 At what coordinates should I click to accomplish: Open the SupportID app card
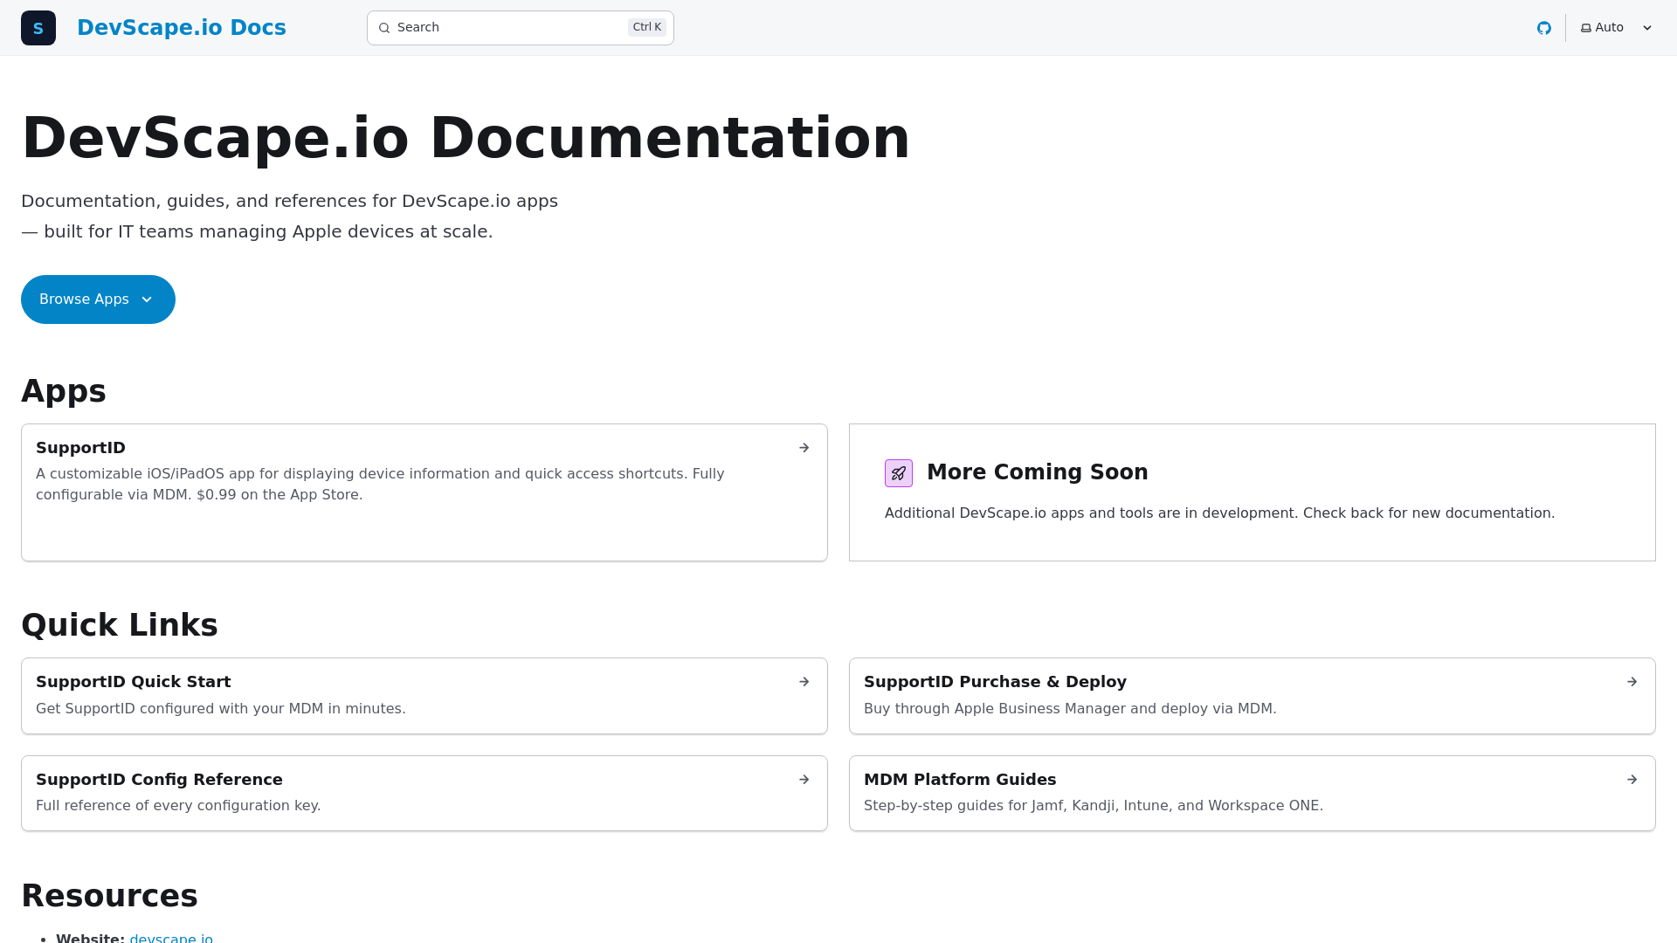coord(424,492)
